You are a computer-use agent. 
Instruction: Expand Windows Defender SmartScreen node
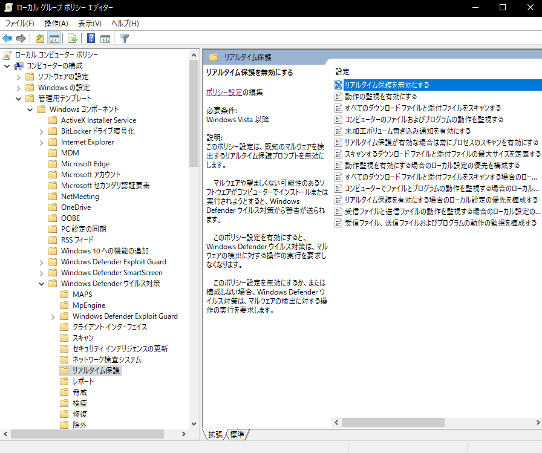pos(42,273)
